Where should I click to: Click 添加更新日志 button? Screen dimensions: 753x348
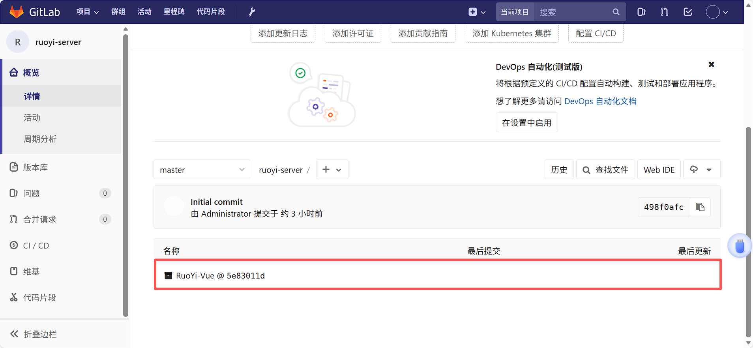point(283,33)
